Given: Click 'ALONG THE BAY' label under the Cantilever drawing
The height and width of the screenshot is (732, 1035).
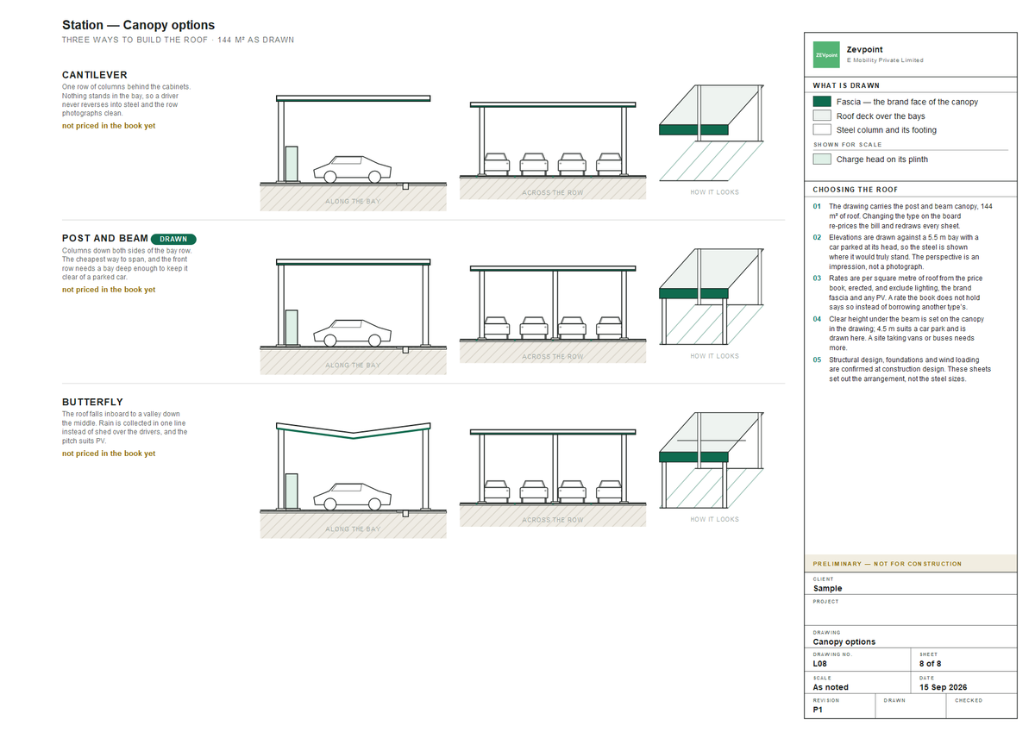Looking at the screenshot, I should click(353, 202).
